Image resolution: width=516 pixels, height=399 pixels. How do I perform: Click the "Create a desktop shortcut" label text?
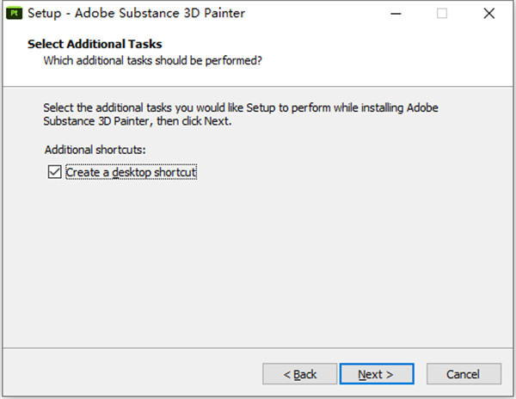point(132,172)
